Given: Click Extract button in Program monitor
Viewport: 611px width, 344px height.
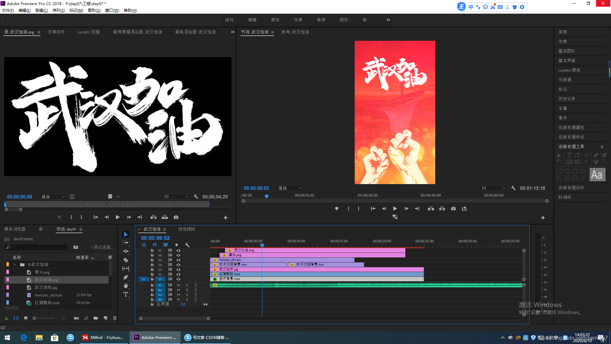Looking at the screenshot, I should coord(442,209).
